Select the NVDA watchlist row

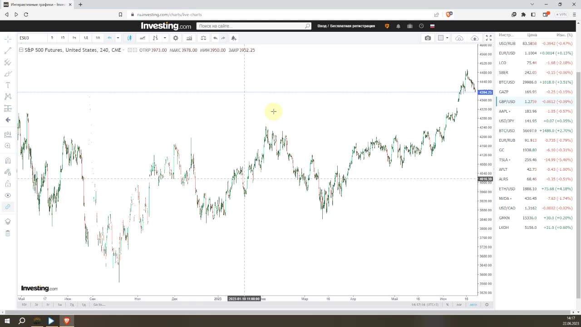click(x=536, y=198)
